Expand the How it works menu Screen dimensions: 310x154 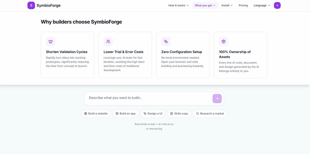tap(178, 5)
